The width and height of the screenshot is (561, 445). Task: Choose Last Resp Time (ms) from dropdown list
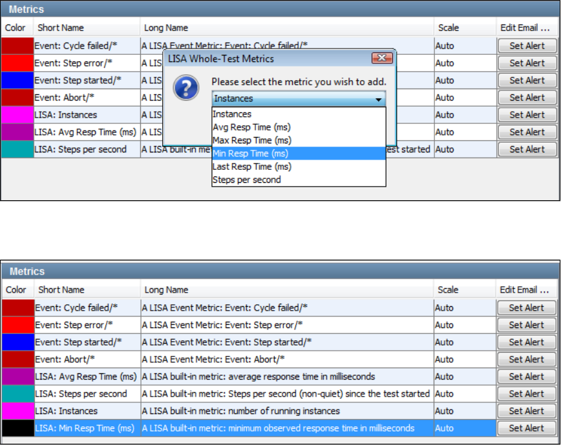(x=299, y=167)
